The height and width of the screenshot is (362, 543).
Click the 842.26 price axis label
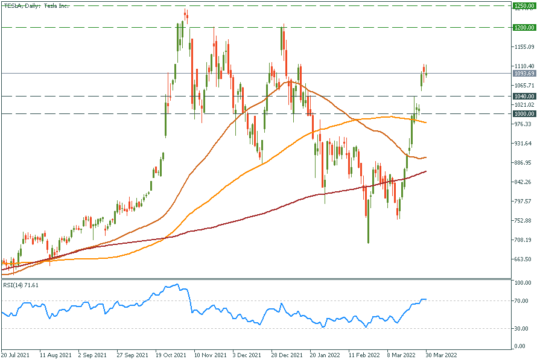(x=522, y=182)
